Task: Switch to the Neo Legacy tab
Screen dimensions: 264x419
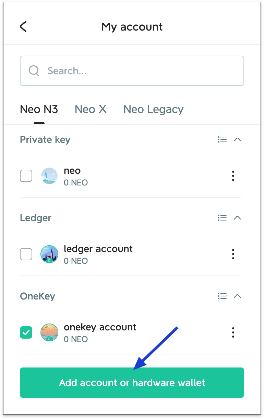Action: coord(153,109)
